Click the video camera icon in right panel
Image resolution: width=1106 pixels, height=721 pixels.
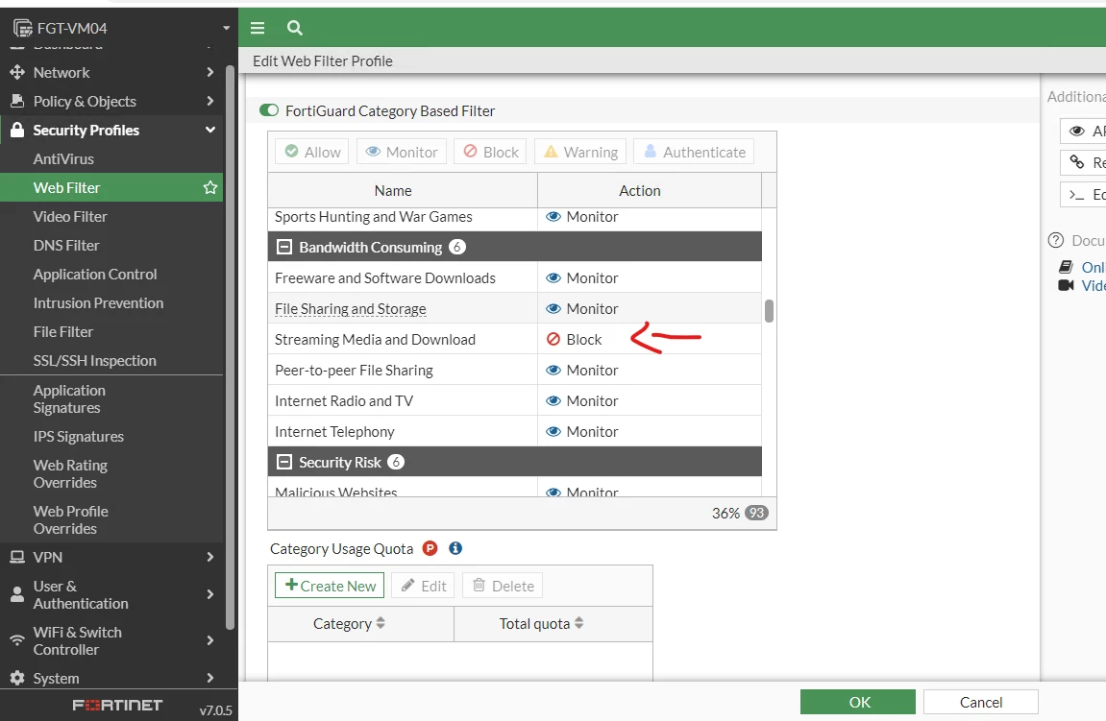[1066, 285]
